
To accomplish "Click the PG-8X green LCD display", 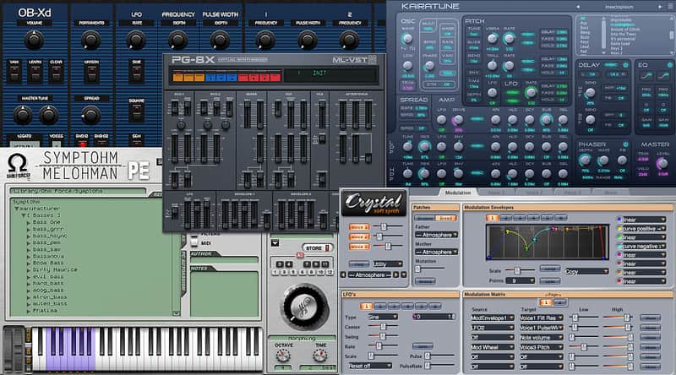I will 330,75.
